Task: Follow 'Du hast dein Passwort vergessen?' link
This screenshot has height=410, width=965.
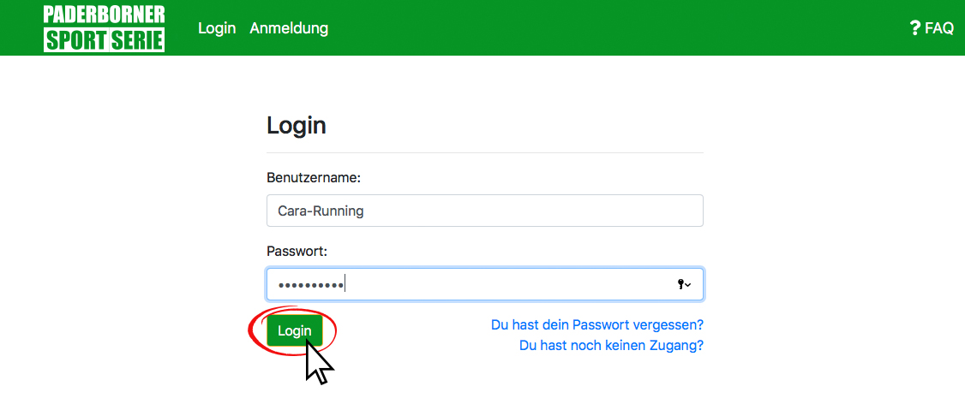Action: [597, 324]
